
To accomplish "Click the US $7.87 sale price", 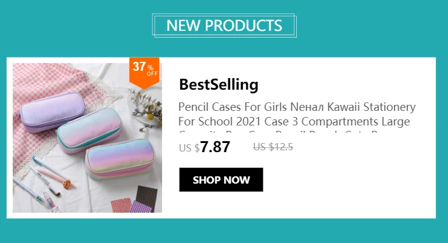I will coord(205,147).
